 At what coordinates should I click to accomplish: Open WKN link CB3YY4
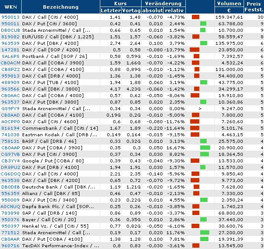[10, 161]
